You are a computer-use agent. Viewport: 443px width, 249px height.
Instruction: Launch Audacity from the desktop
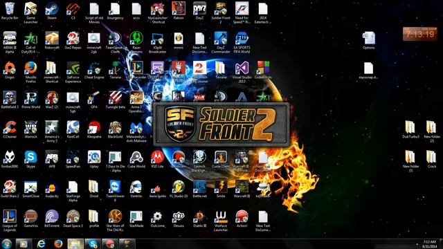click(52, 189)
